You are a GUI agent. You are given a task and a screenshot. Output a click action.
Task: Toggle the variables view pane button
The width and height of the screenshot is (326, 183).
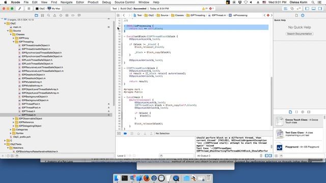pos(266,156)
